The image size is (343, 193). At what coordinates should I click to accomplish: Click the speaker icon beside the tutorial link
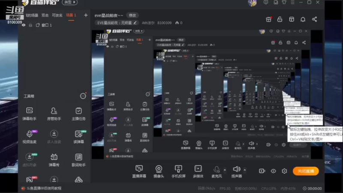(x=23, y=188)
